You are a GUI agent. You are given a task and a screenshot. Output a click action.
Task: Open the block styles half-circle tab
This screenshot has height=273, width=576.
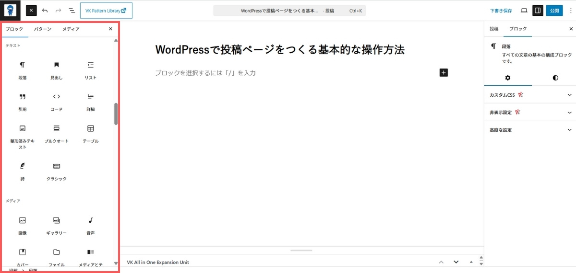555,78
